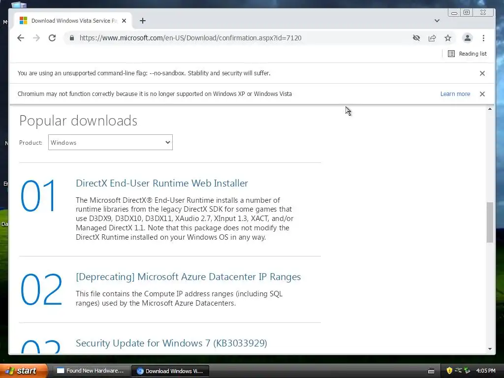
Task: Click the page scrollbar down arrow
Action: (490, 349)
